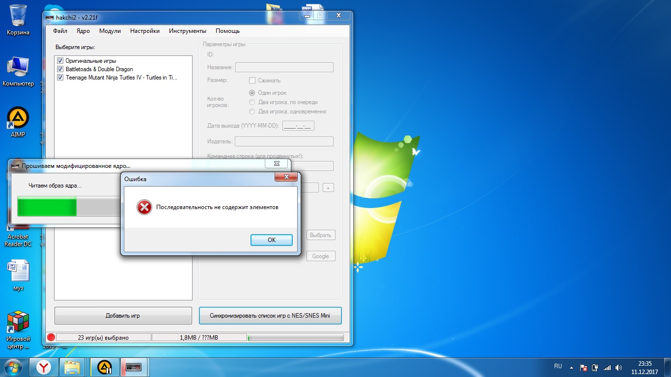Click Синхронизировать список игр с NES/SNES Mini
This screenshot has width=671, height=377.
(270, 316)
